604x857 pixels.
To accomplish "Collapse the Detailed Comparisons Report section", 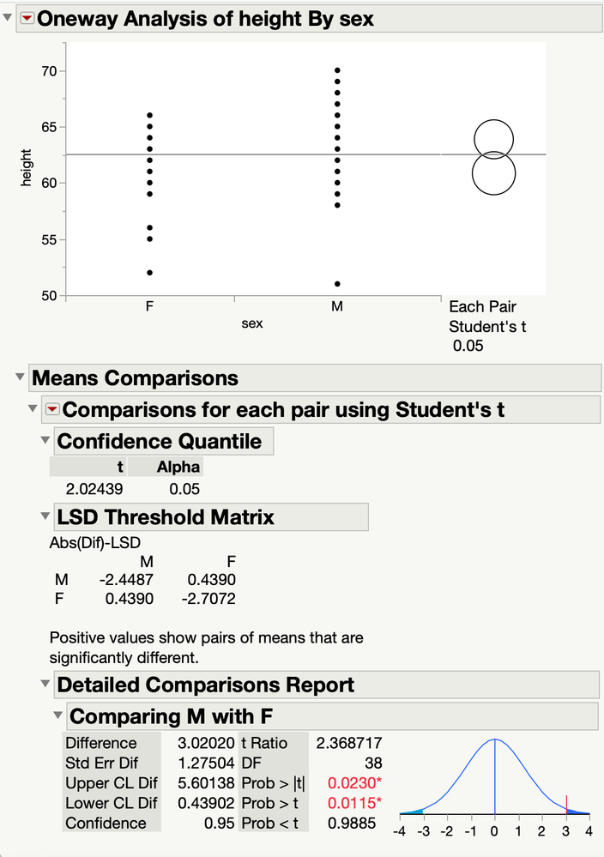I will pos(46,685).
